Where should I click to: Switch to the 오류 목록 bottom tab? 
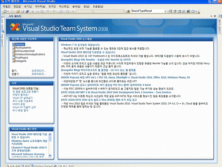13,166
